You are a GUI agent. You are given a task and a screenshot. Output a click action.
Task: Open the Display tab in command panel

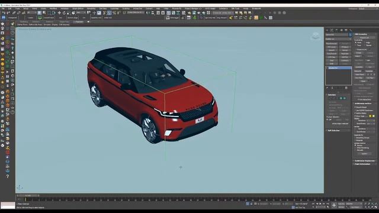click(346, 30)
